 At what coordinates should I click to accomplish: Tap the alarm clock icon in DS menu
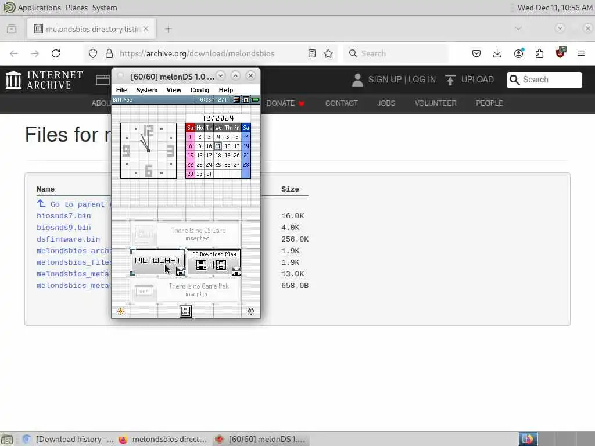[251, 311]
